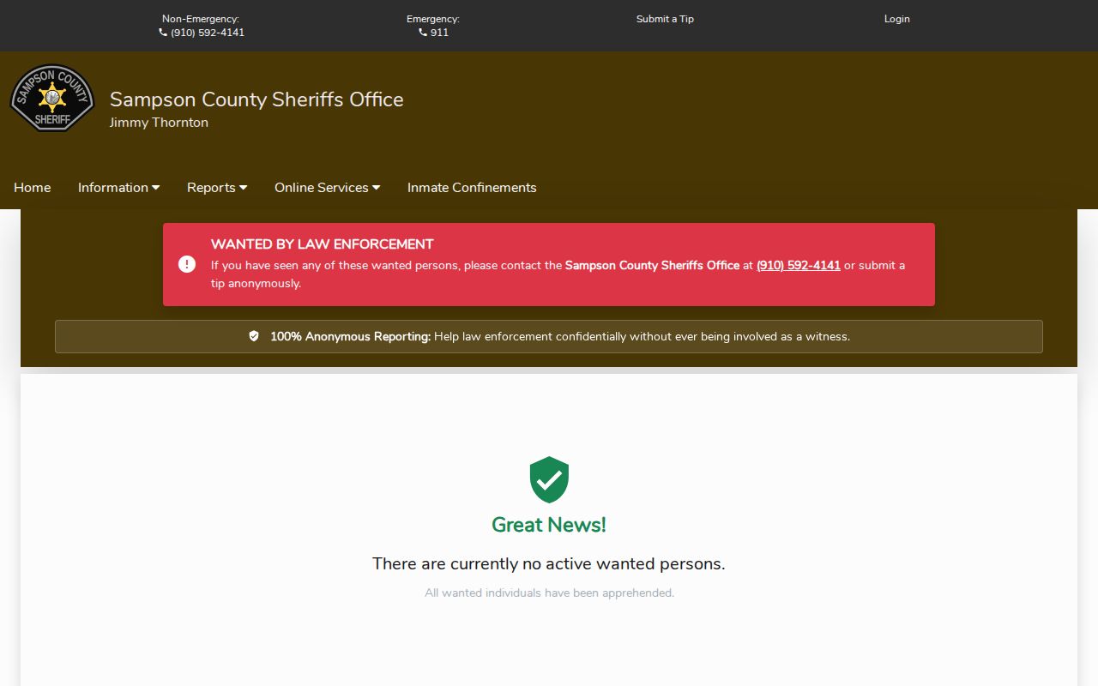
Task: Expand the Online Services dropdown
Action: (x=327, y=188)
